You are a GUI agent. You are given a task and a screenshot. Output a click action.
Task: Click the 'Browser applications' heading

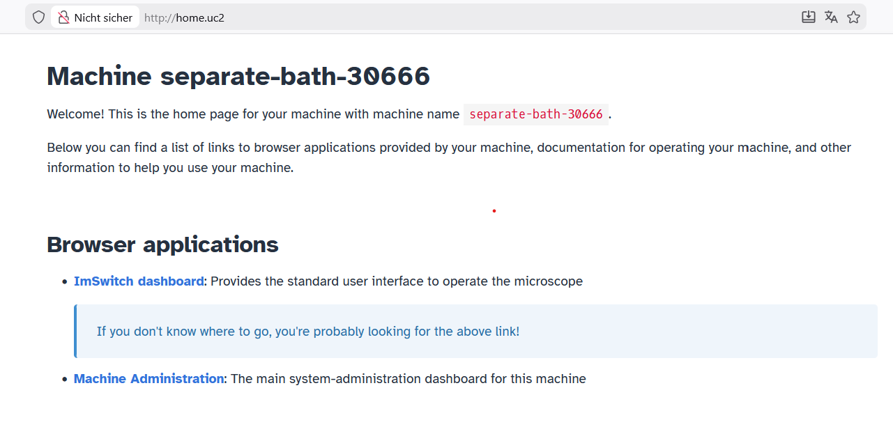162,244
